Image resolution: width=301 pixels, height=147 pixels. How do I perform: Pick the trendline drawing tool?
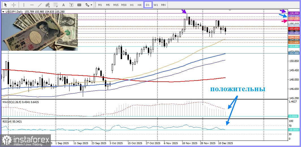[40, 5]
